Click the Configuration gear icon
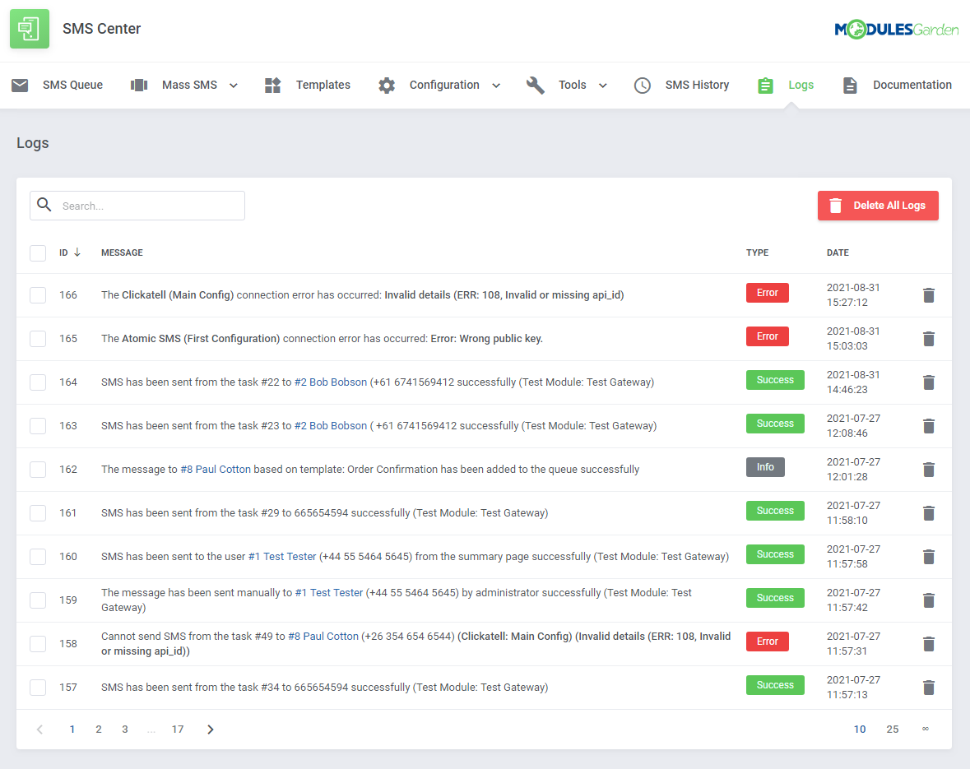970x769 pixels. pos(386,84)
